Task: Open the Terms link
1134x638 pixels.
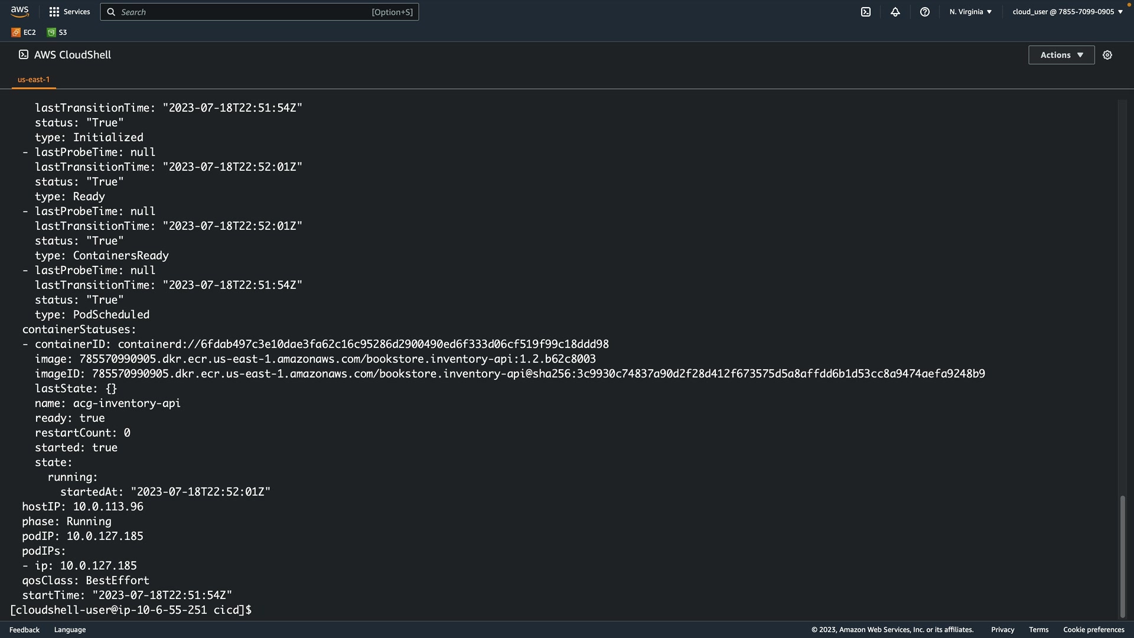Action: tap(1038, 630)
